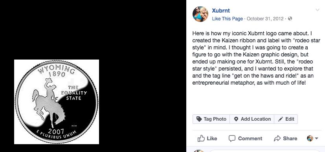Click the tag icon in Tag Photo

[x=199, y=119]
